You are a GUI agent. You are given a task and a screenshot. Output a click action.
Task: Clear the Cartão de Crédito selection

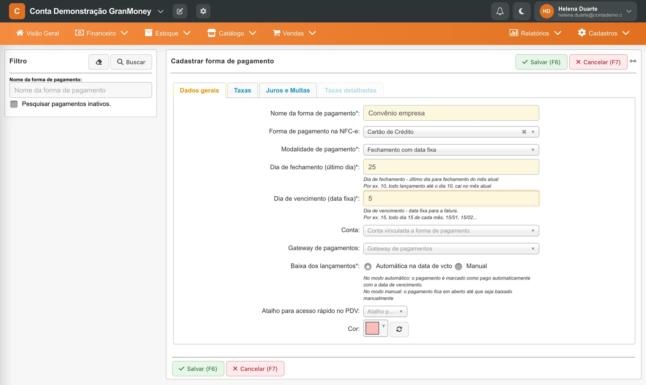click(524, 132)
